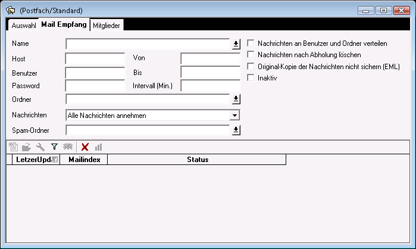Focus the Host text field
416x249 pixels.
coord(95,58)
